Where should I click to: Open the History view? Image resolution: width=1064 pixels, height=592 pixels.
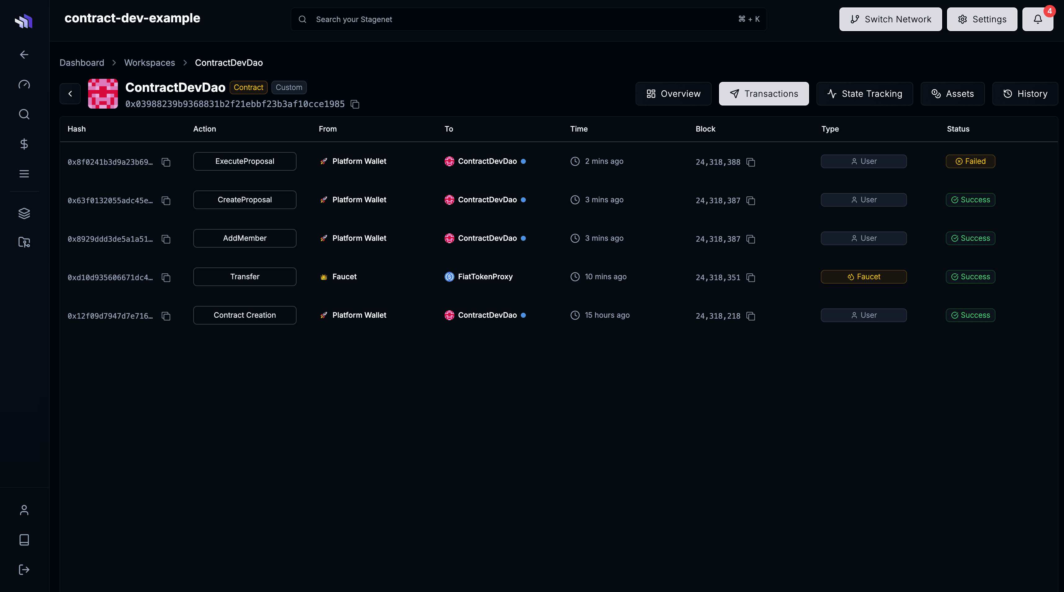[1025, 93]
